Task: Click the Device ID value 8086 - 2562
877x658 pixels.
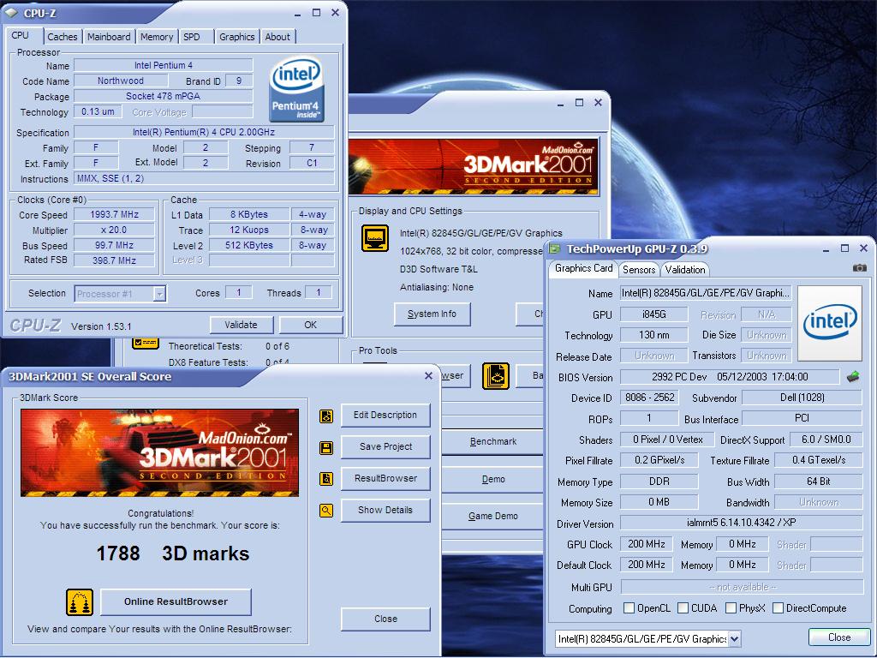Action: click(x=649, y=398)
